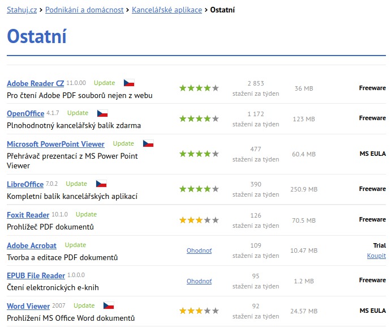Open Kancelářské aplikace breadcrumb link

167,10
